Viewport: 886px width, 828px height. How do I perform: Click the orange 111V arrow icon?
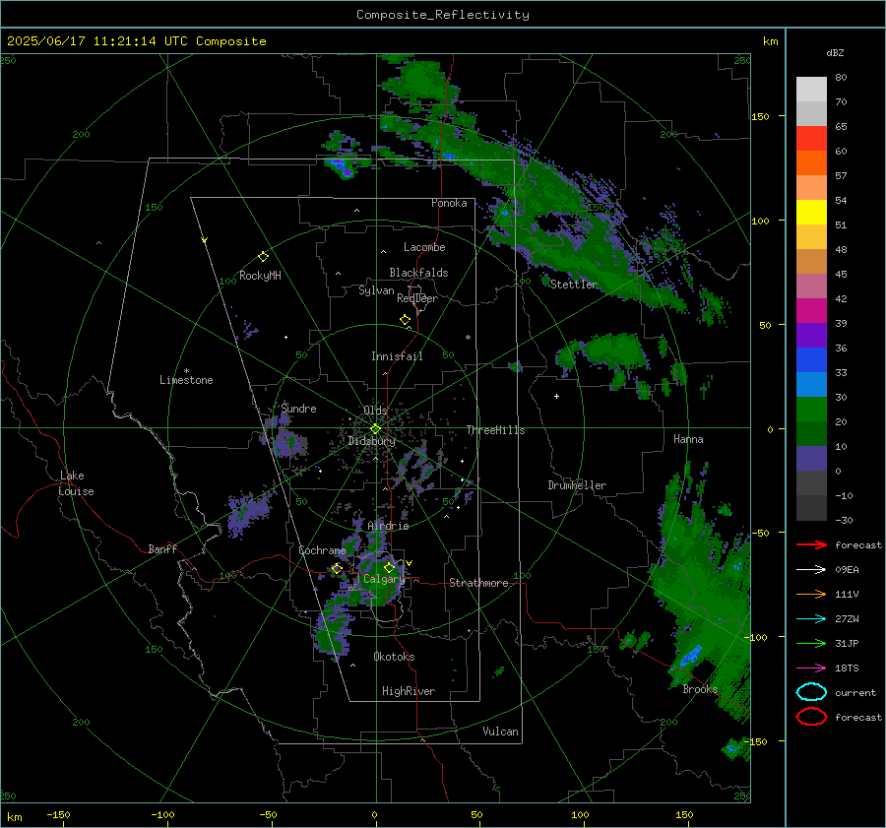tap(811, 594)
